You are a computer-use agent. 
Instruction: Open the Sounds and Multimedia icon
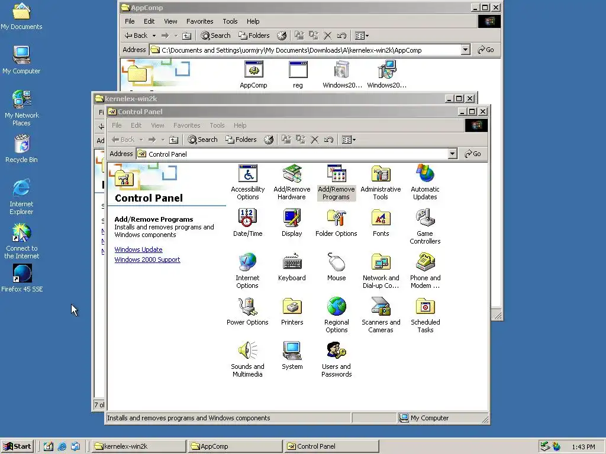(x=248, y=359)
